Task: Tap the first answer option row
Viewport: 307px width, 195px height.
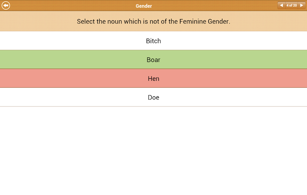Action: [x=78, y=41]
